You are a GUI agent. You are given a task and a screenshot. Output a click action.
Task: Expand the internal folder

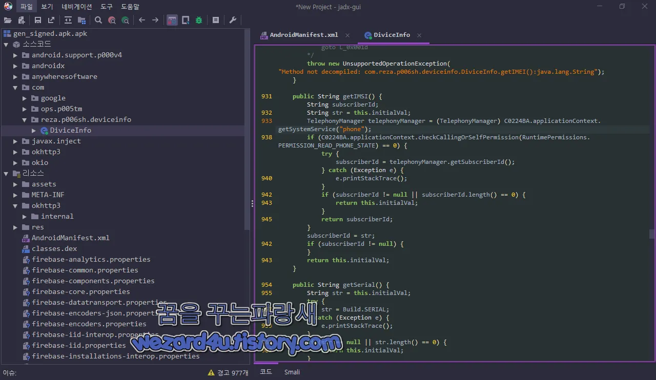click(x=25, y=217)
